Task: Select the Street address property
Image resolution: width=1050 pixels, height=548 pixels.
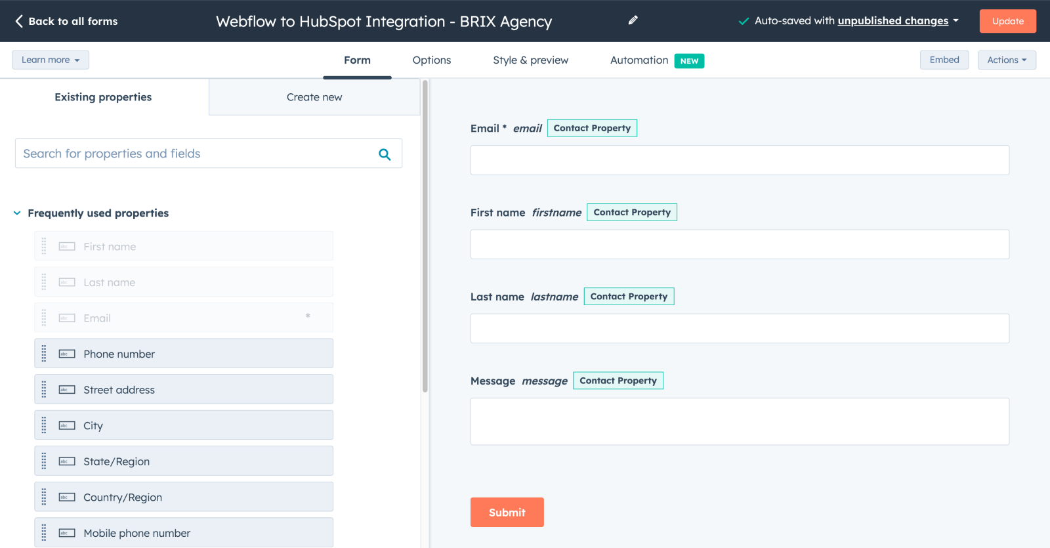Action: tap(184, 390)
